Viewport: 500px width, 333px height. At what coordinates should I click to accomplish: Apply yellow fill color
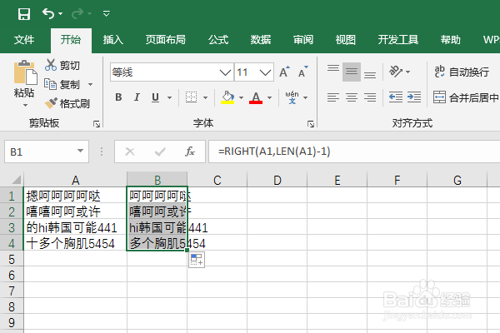(x=227, y=97)
